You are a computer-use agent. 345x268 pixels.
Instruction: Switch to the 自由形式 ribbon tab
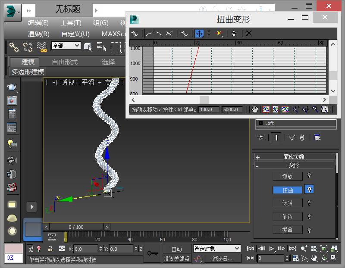click(x=65, y=62)
